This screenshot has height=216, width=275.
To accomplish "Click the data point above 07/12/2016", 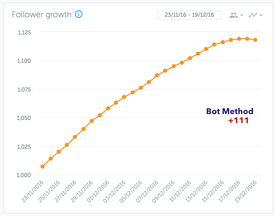I will tap(157, 75).
